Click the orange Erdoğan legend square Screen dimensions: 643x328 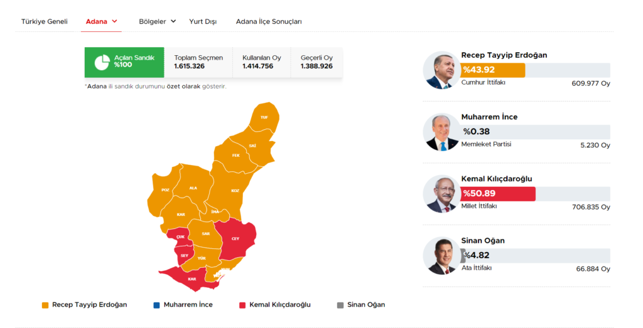[45, 305]
